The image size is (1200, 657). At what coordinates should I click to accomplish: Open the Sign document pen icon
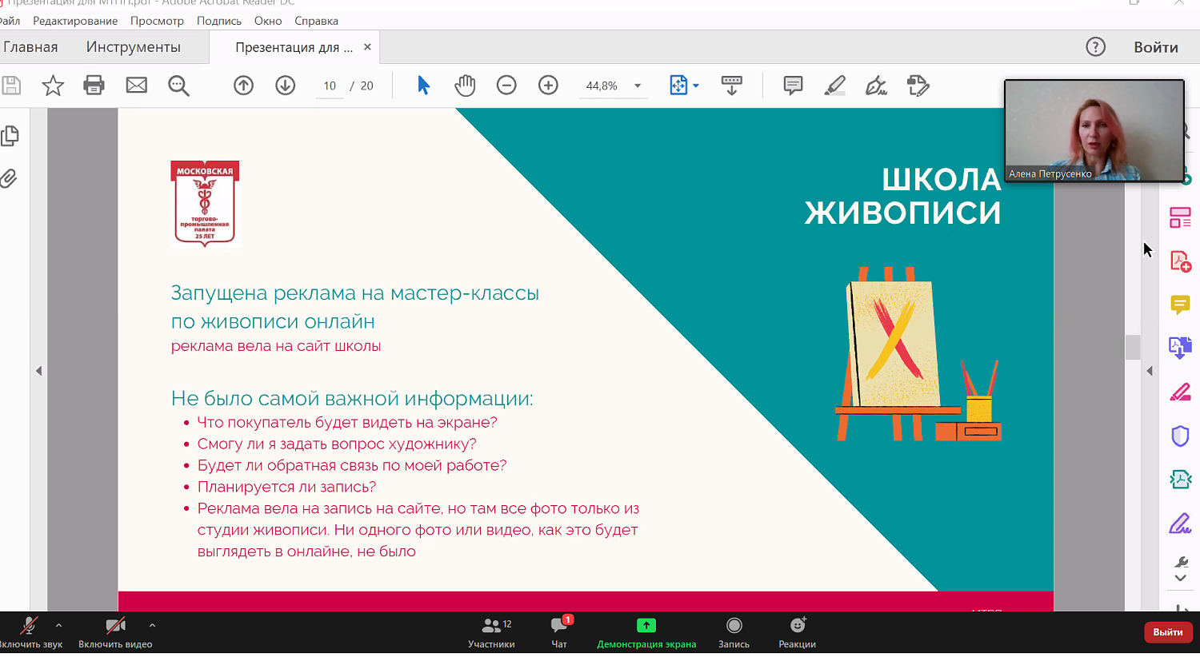tap(876, 86)
